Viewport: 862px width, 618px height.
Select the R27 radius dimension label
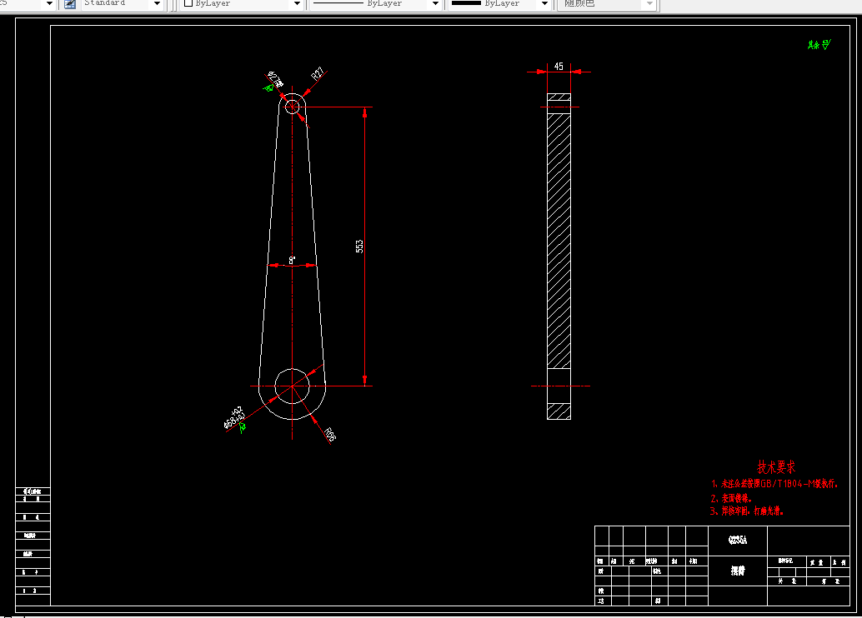pyautogui.click(x=318, y=74)
